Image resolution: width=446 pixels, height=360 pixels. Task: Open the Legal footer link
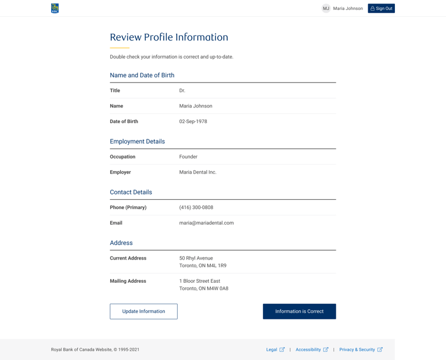point(272,350)
